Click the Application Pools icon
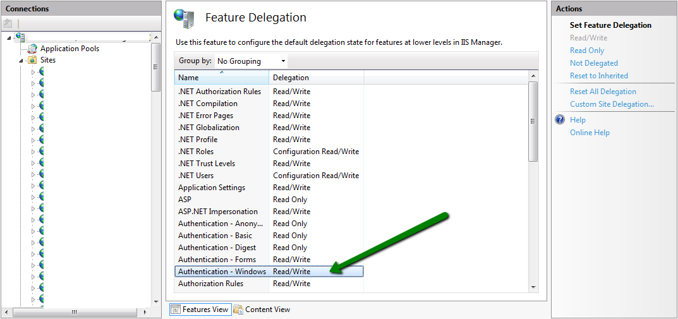Screen dimensions: 678x319 pyautogui.click(x=33, y=49)
